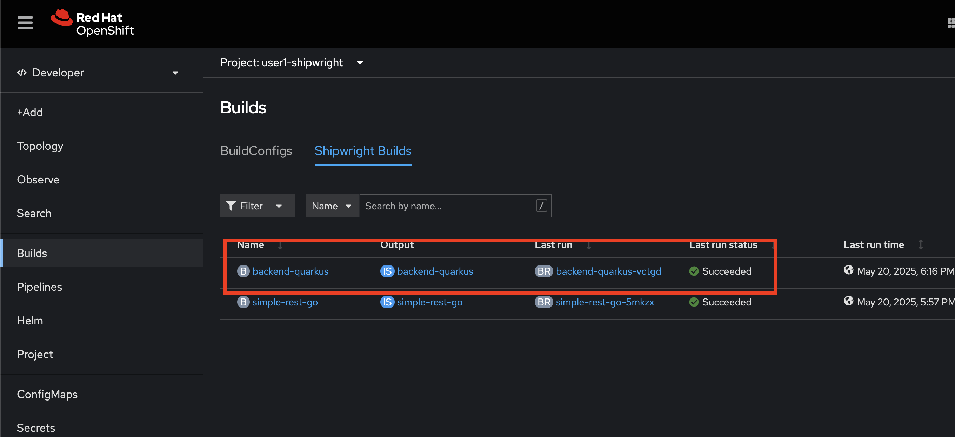Screen dimensions: 955x437
Task: Open Search in sidebar
Action: pyautogui.click(x=34, y=213)
